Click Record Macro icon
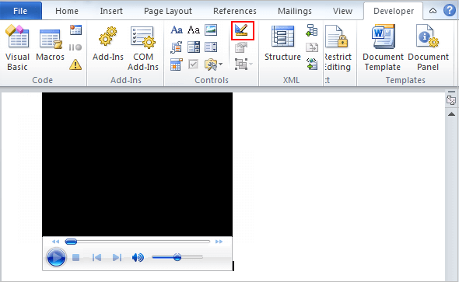 [x=75, y=30]
